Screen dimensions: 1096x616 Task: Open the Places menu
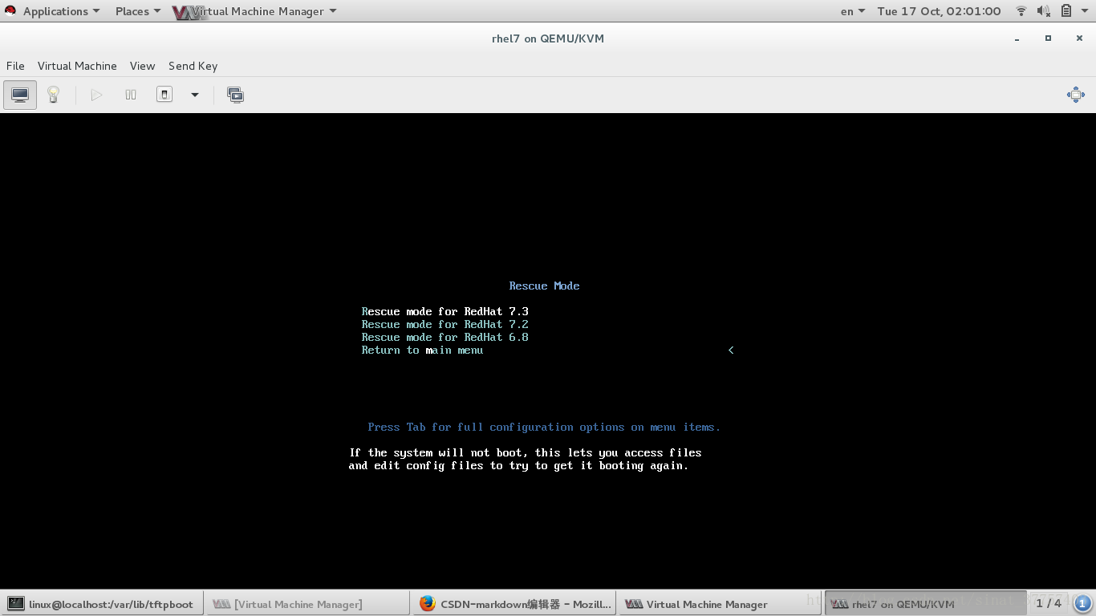pos(137,11)
